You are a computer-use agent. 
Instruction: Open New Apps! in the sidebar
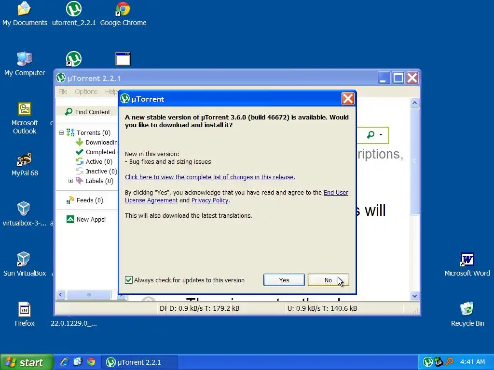[x=86, y=220]
